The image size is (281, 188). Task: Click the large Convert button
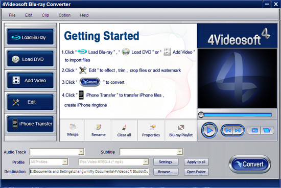coord(250,164)
